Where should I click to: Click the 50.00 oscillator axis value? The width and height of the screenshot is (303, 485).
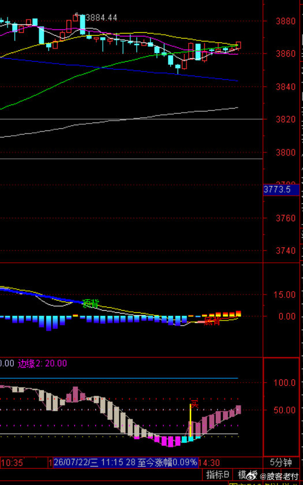pyautogui.click(x=285, y=410)
